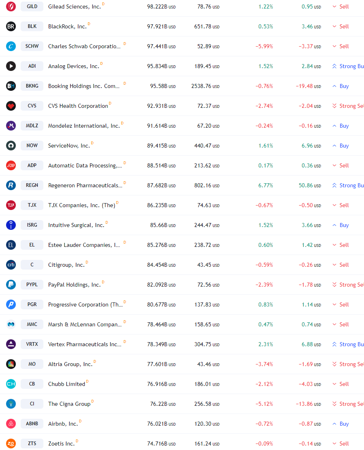Click the TJX logo icon
This screenshot has width=364, height=450.
[x=11, y=205]
